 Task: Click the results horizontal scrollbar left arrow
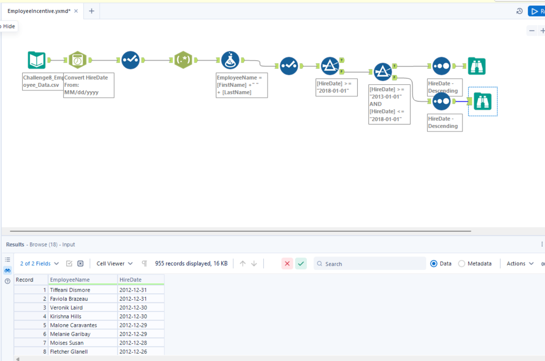18,359
